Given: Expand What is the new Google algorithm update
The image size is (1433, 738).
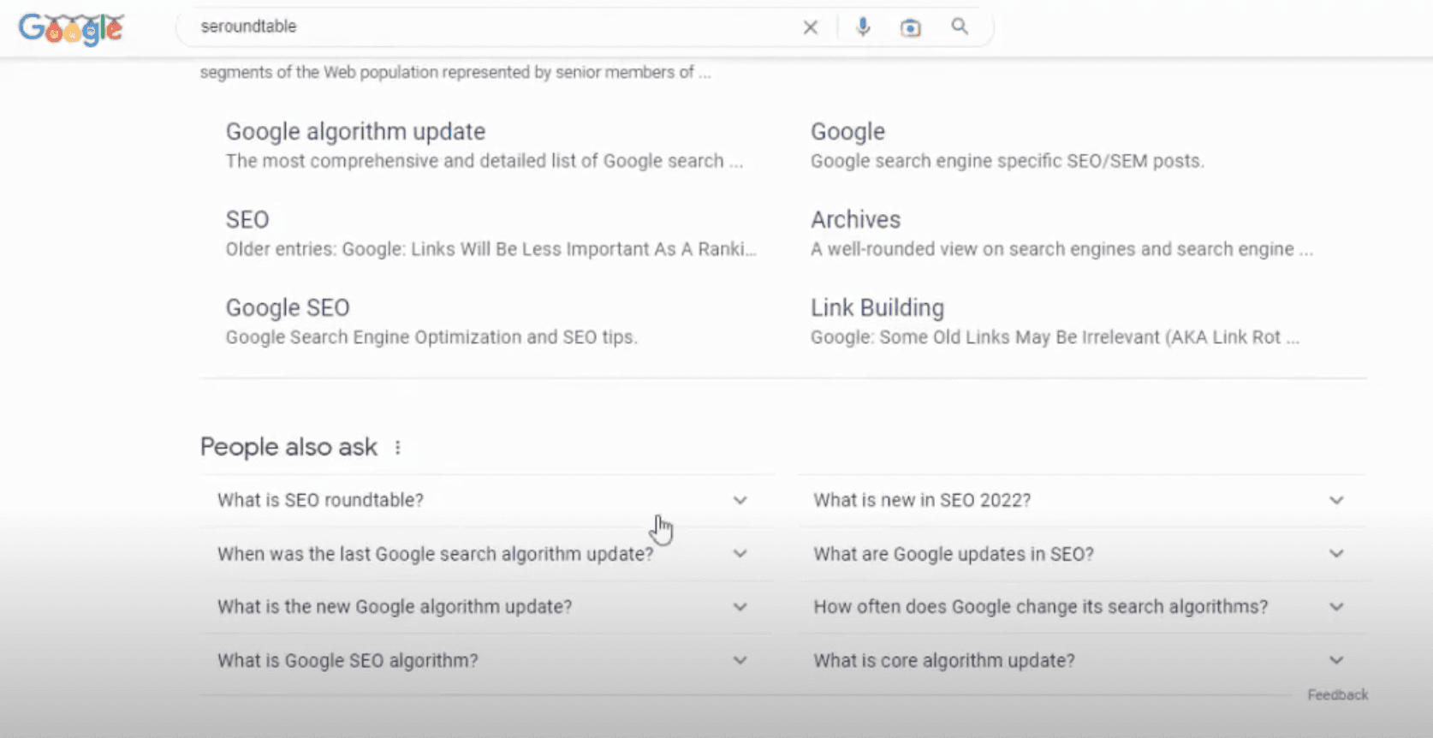Looking at the screenshot, I should point(486,607).
